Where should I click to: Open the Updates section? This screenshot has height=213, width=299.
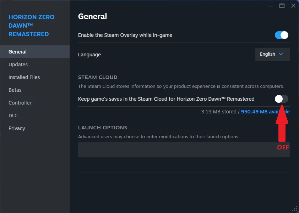[35, 65]
